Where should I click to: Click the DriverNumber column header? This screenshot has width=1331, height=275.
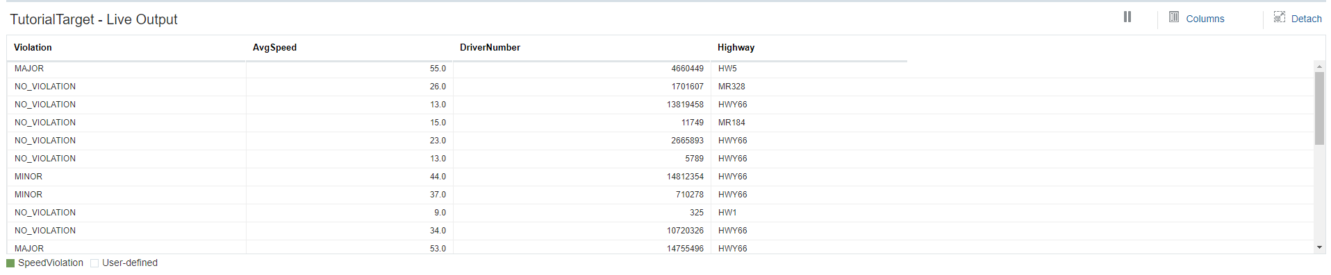pos(490,48)
